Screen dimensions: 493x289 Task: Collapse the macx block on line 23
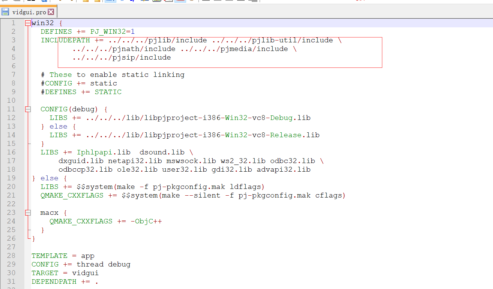[28, 213]
